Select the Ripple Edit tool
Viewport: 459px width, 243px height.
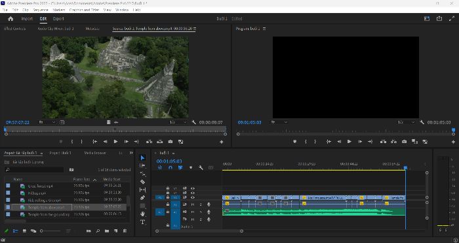[x=142, y=174]
